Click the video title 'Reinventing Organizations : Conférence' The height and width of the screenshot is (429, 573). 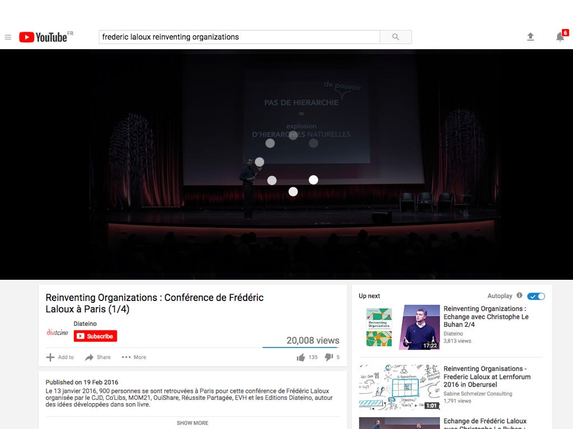(x=154, y=303)
